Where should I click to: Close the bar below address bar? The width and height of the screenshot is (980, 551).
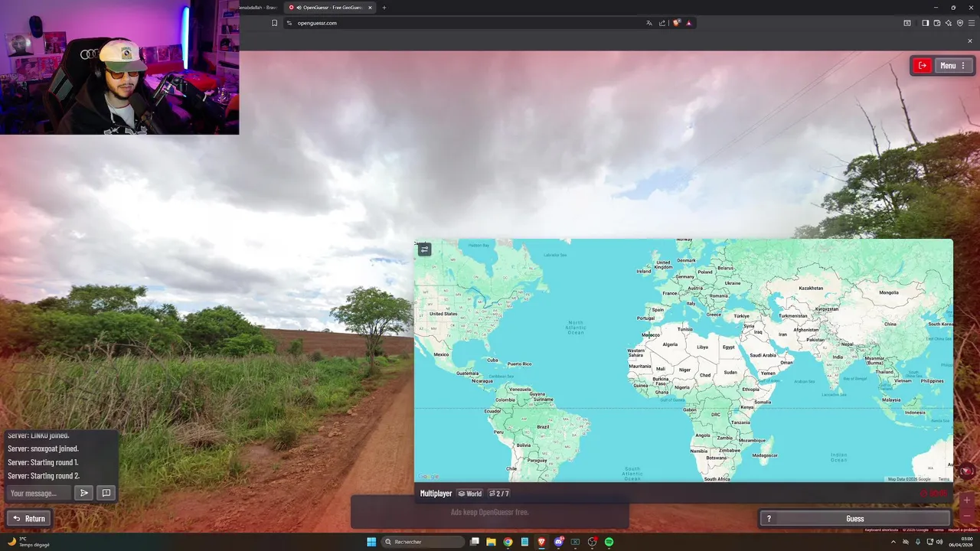(970, 41)
